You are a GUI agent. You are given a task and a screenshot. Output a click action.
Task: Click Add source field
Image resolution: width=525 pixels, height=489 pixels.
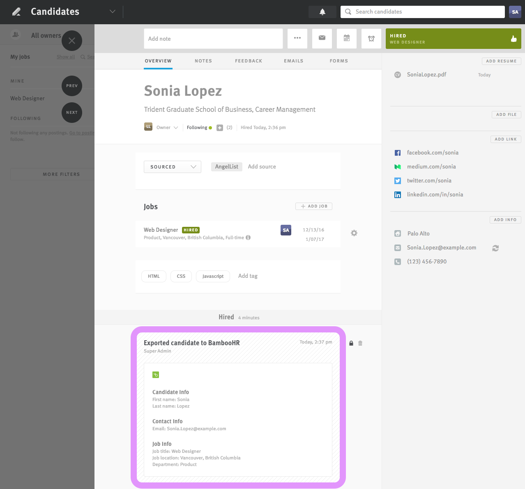click(262, 167)
